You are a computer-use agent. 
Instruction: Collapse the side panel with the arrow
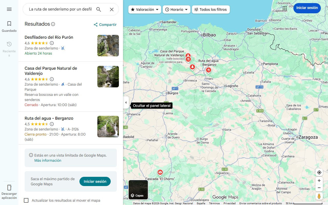pyautogui.click(x=126, y=102)
